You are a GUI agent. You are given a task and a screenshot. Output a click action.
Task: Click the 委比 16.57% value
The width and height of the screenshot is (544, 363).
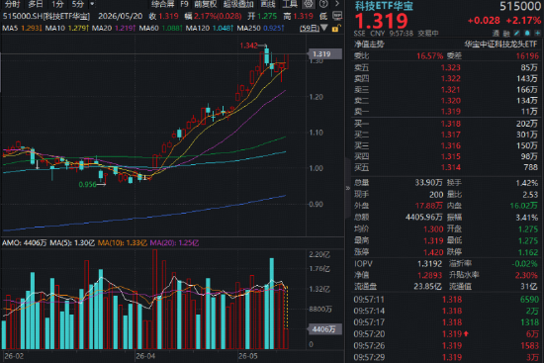click(429, 55)
